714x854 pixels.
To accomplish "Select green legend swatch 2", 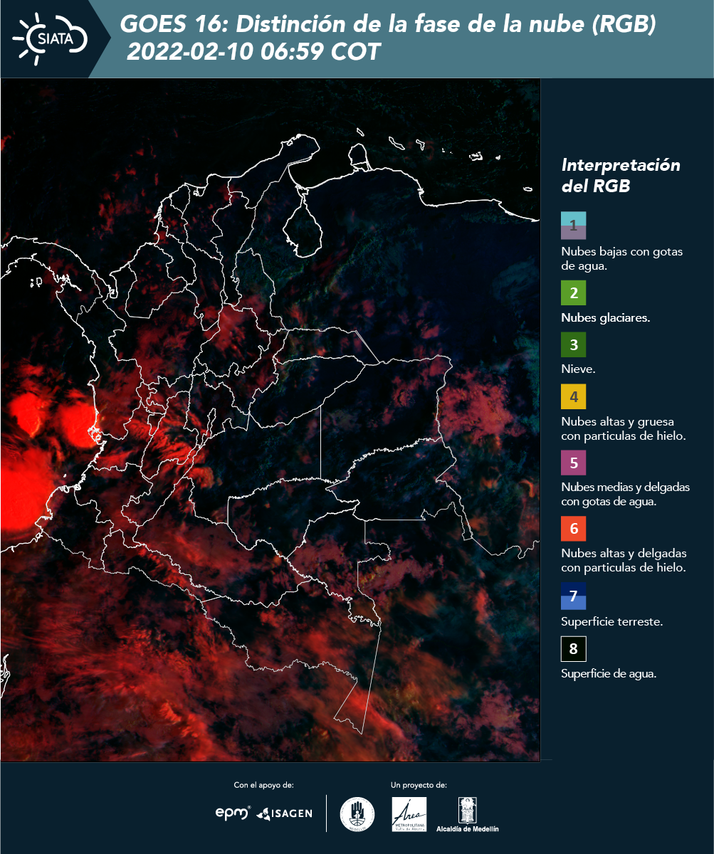I will [x=573, y=292].
